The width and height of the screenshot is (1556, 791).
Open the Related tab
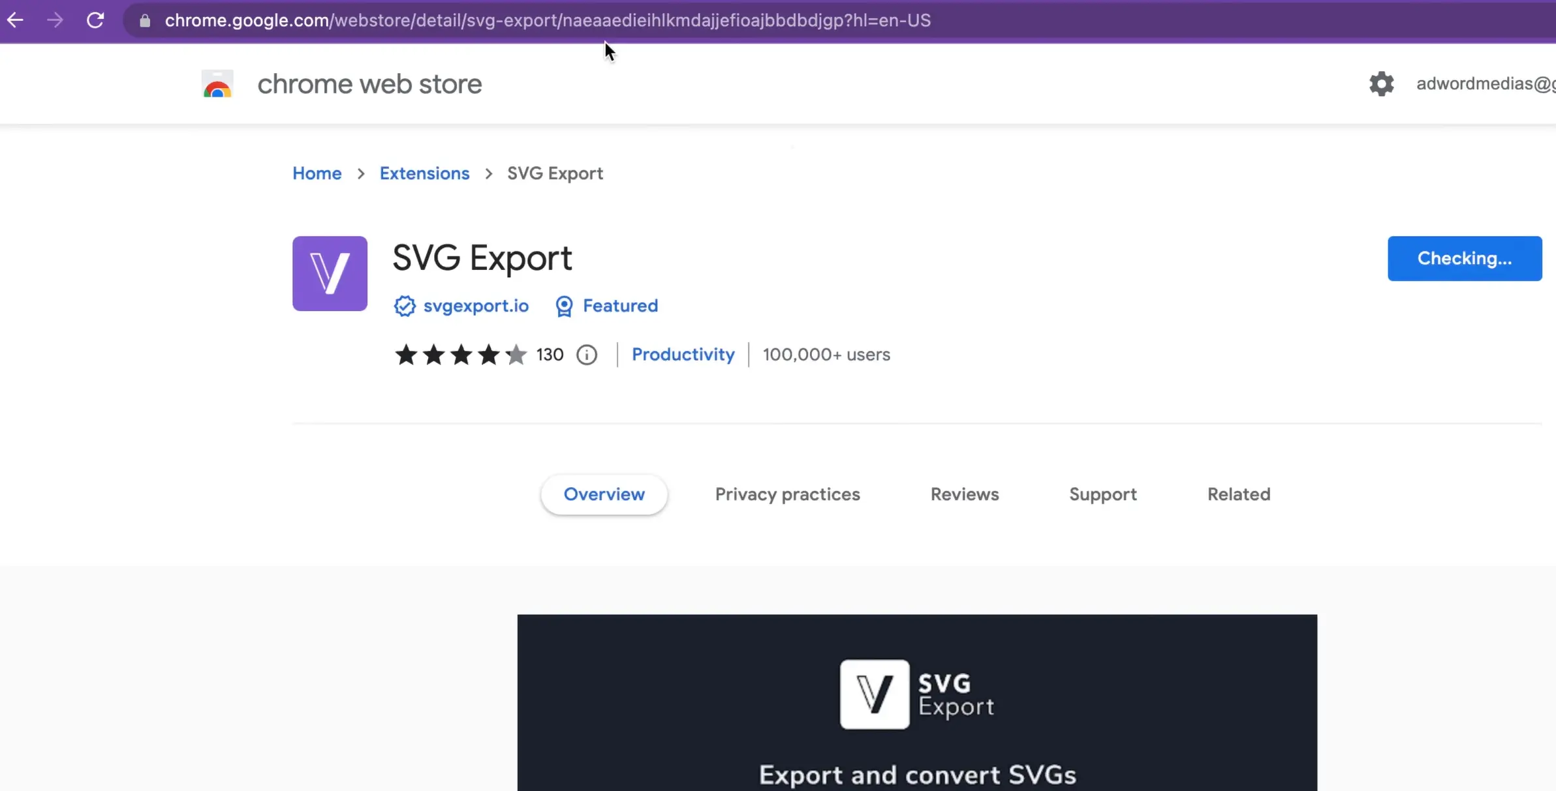pos(1238,494)
